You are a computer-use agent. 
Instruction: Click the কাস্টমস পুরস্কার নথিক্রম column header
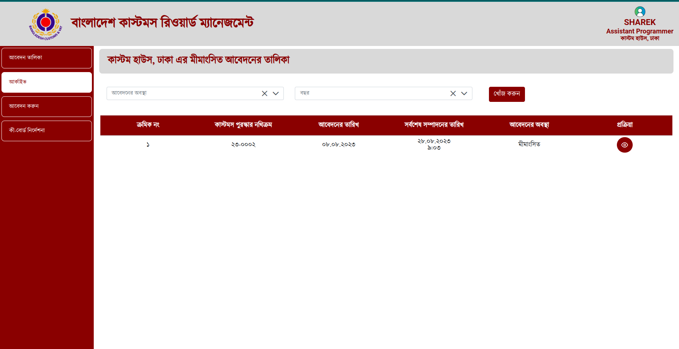pyautogui.click(x=243, y=125)
